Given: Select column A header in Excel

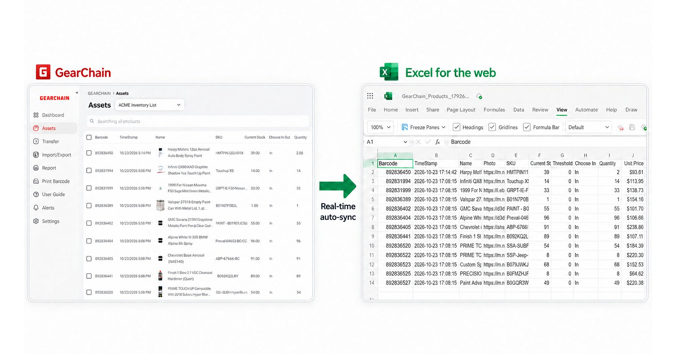Looking at the screenshot, I should 395,155.
